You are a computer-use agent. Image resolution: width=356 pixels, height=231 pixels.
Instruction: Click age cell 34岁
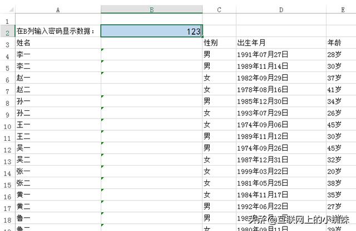point(341,101)
